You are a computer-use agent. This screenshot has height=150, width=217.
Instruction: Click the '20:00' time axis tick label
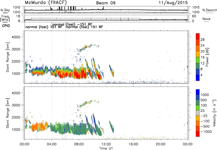tap(160, 144)
